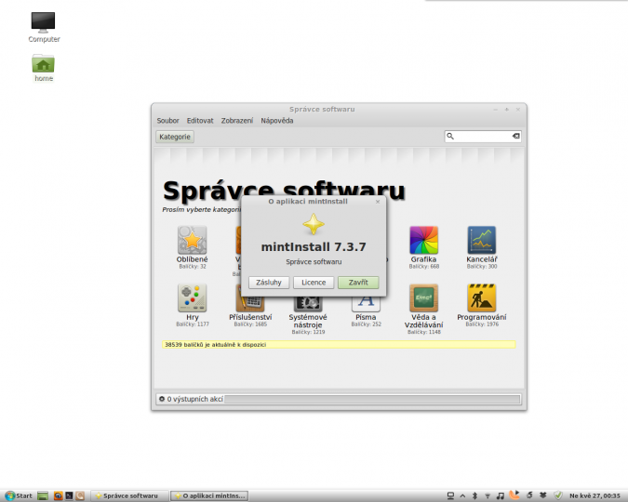Click the 'Balíčky: 668' count under Grafika
Screen dimensions: 628x502
[423, 266]
